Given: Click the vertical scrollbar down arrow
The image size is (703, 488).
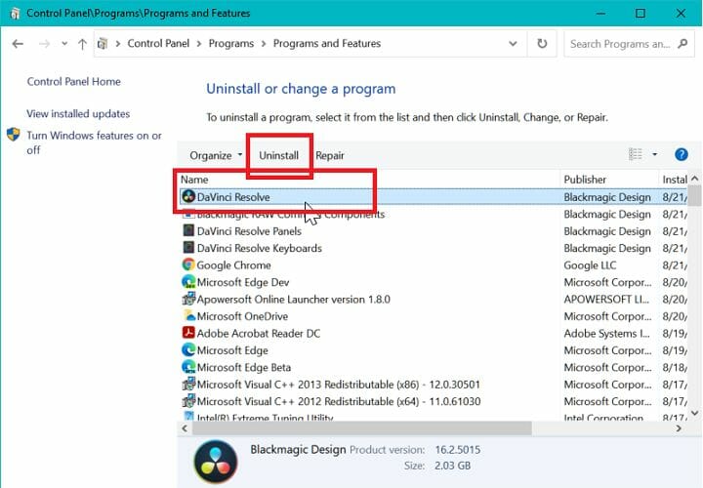Looking at the screenshot, I should pyautogui.click(x=695, y=413).
